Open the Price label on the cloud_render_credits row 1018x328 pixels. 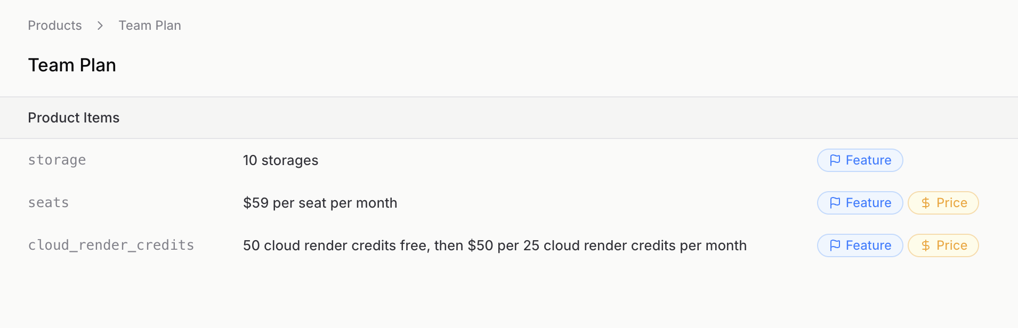[x=951, y=245]
